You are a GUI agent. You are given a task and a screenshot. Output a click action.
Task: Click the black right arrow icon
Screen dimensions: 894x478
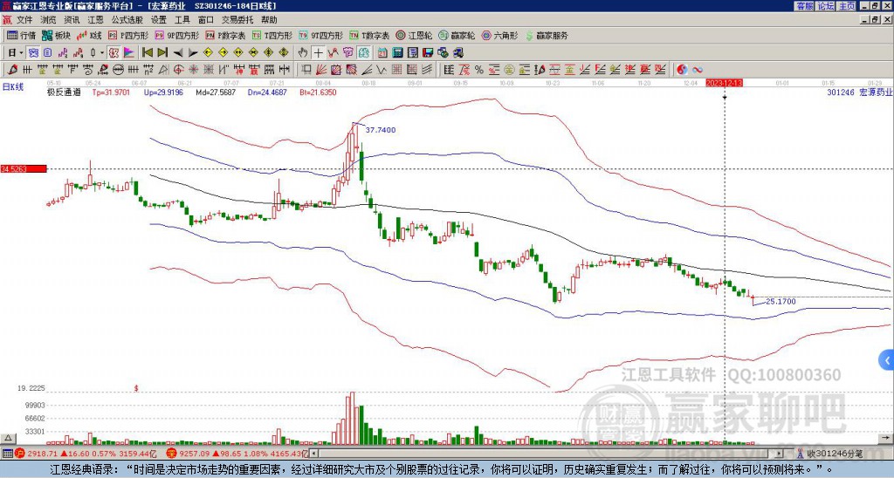193,53
